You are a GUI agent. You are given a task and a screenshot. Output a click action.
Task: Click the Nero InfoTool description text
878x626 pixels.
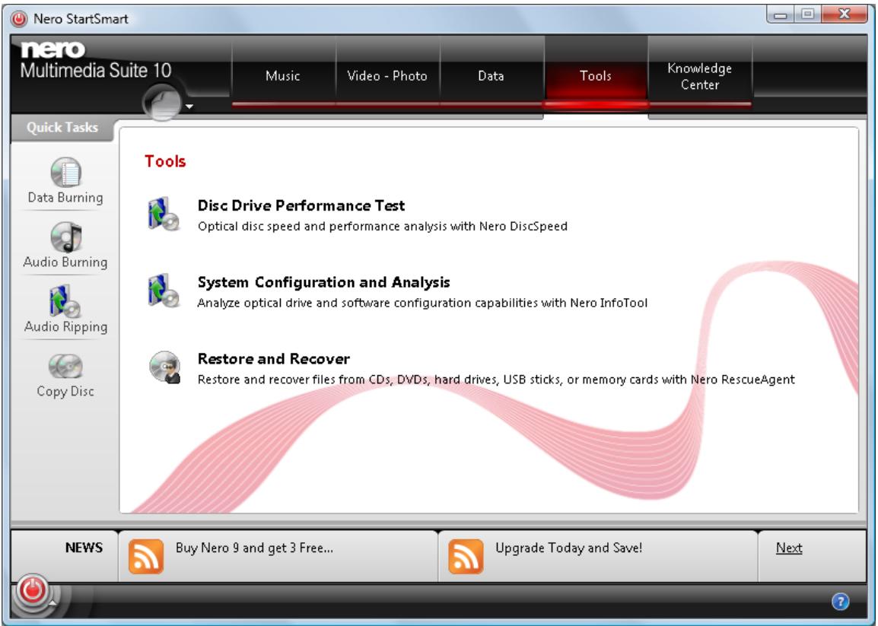pos(422,303)
